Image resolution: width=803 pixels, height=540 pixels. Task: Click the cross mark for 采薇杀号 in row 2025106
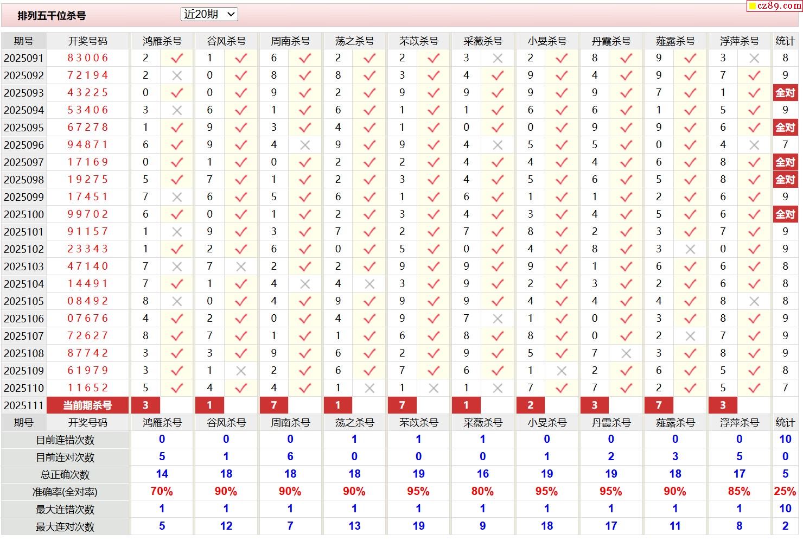pos(498,319)
